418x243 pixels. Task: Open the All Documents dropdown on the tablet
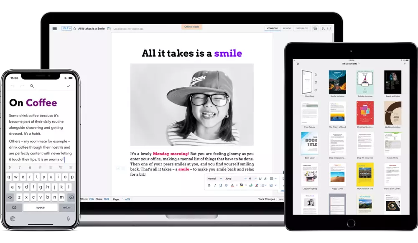[x=351, y=64]
